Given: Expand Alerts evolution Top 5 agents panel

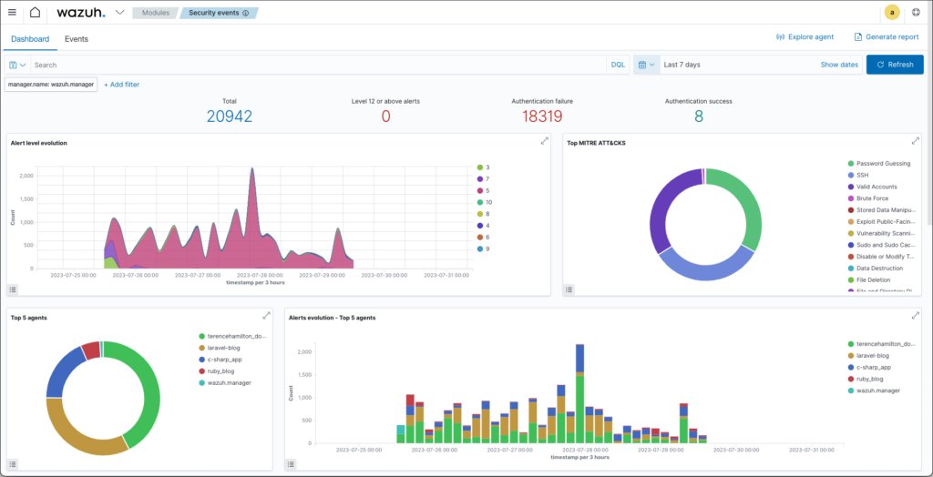Looking at the screenshot, I should (x=915, y=316).
